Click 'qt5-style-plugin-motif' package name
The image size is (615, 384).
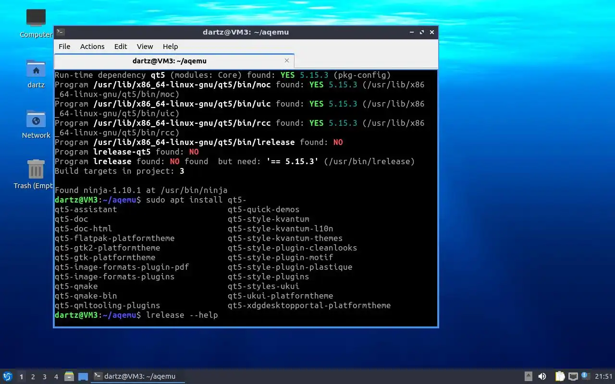coord(281,258)
